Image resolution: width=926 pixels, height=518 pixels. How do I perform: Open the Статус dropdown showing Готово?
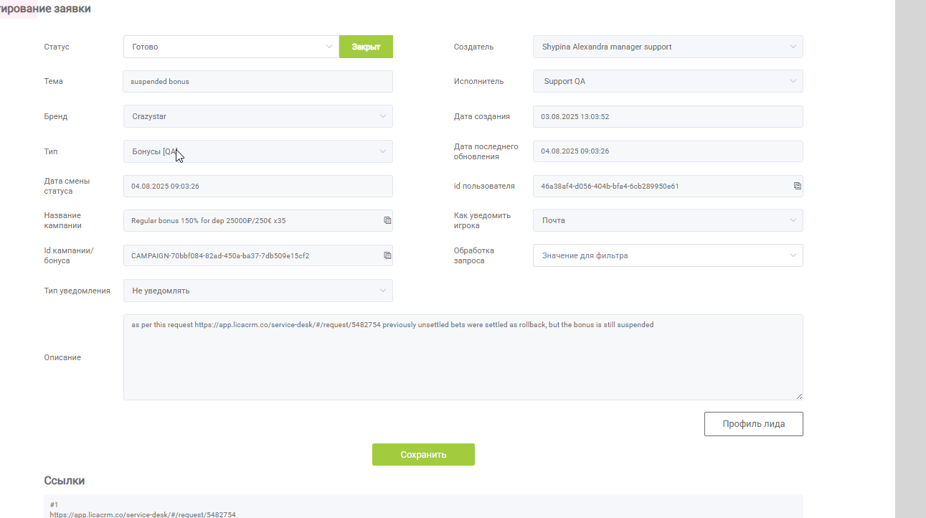[231, 47]
